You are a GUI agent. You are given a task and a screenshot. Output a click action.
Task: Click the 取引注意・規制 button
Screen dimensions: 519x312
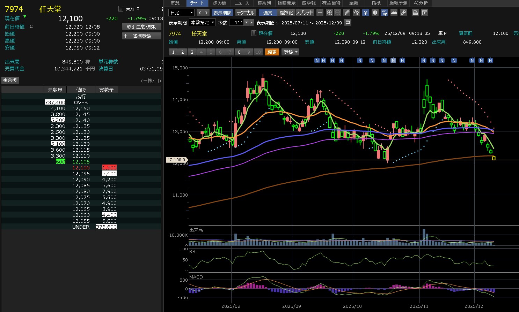click(x=141, y=26)
